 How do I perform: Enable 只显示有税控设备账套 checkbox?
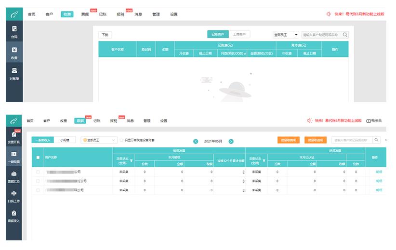(x=121, y=140)
